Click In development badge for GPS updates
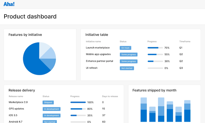This screenshot has height=123, width=205. [x=51, y=109]
